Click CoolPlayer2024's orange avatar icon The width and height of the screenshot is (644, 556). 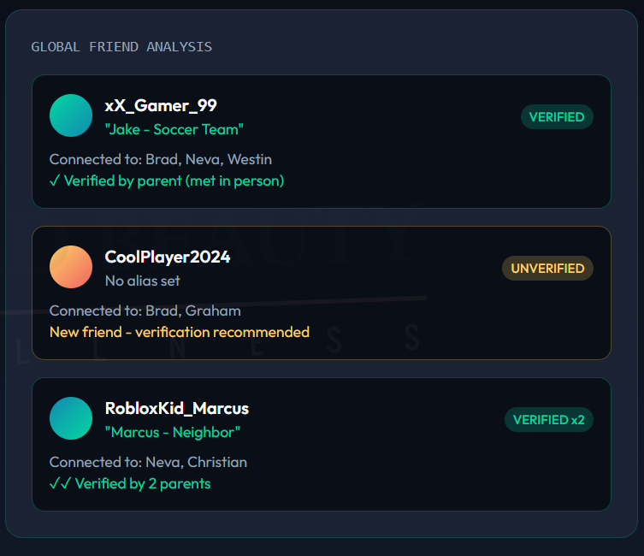(x=71, y=267)
